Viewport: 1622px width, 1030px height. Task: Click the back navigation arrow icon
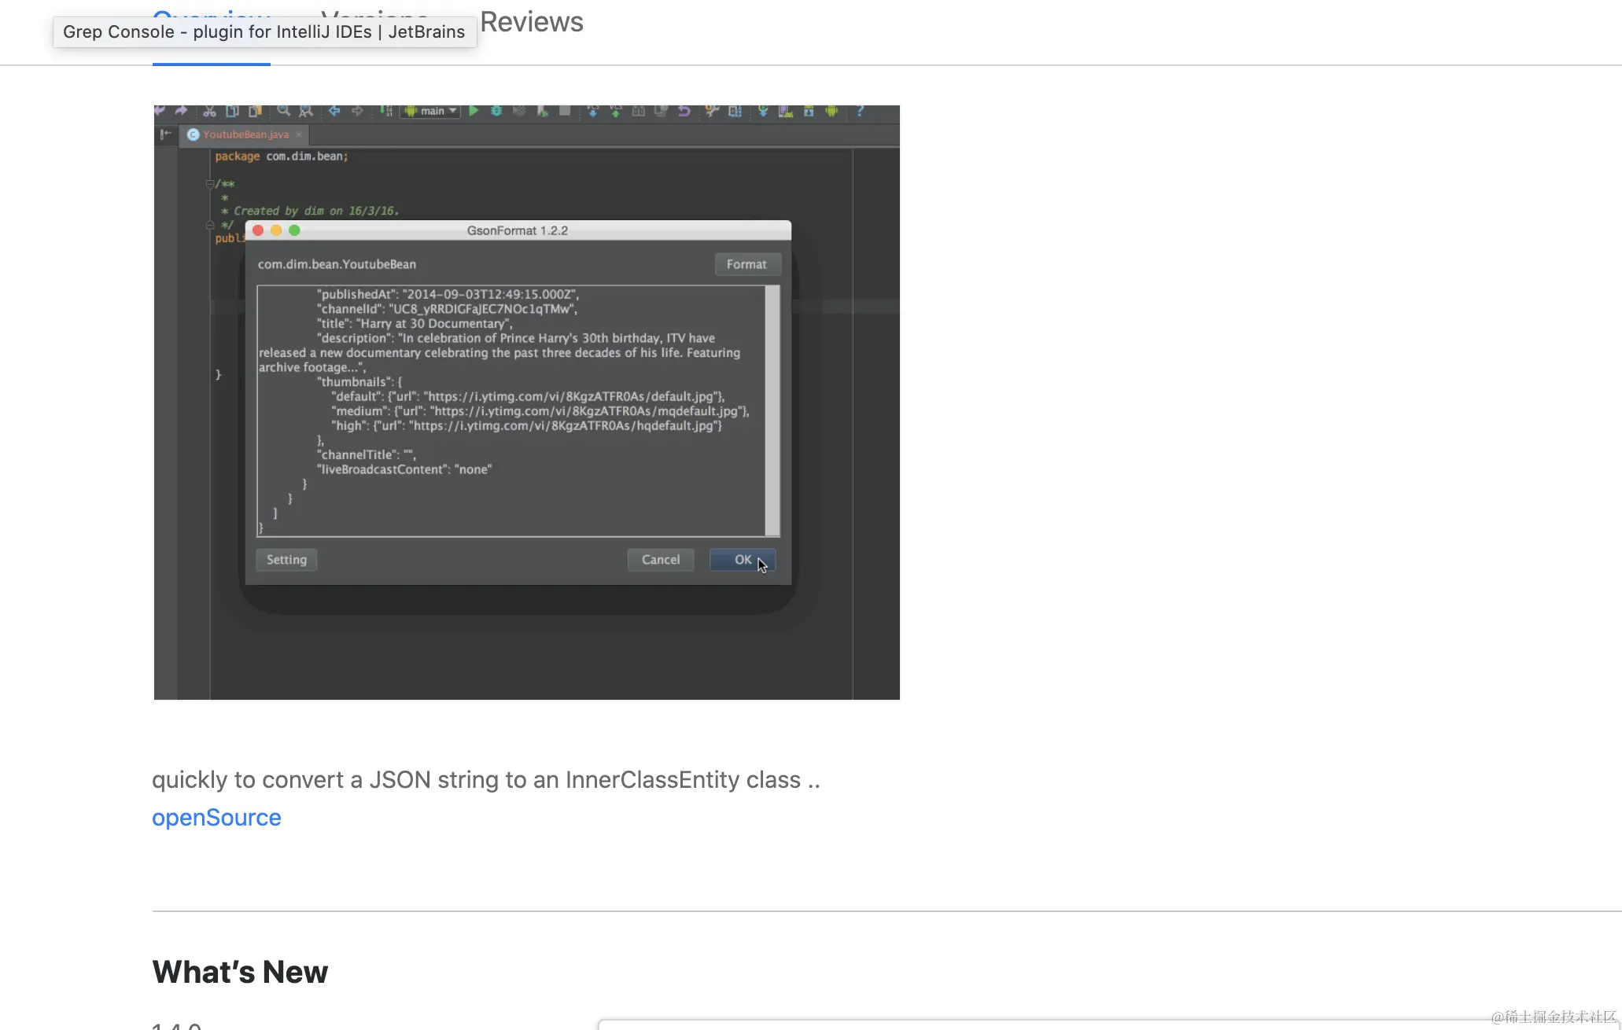(x=334, y=111)
